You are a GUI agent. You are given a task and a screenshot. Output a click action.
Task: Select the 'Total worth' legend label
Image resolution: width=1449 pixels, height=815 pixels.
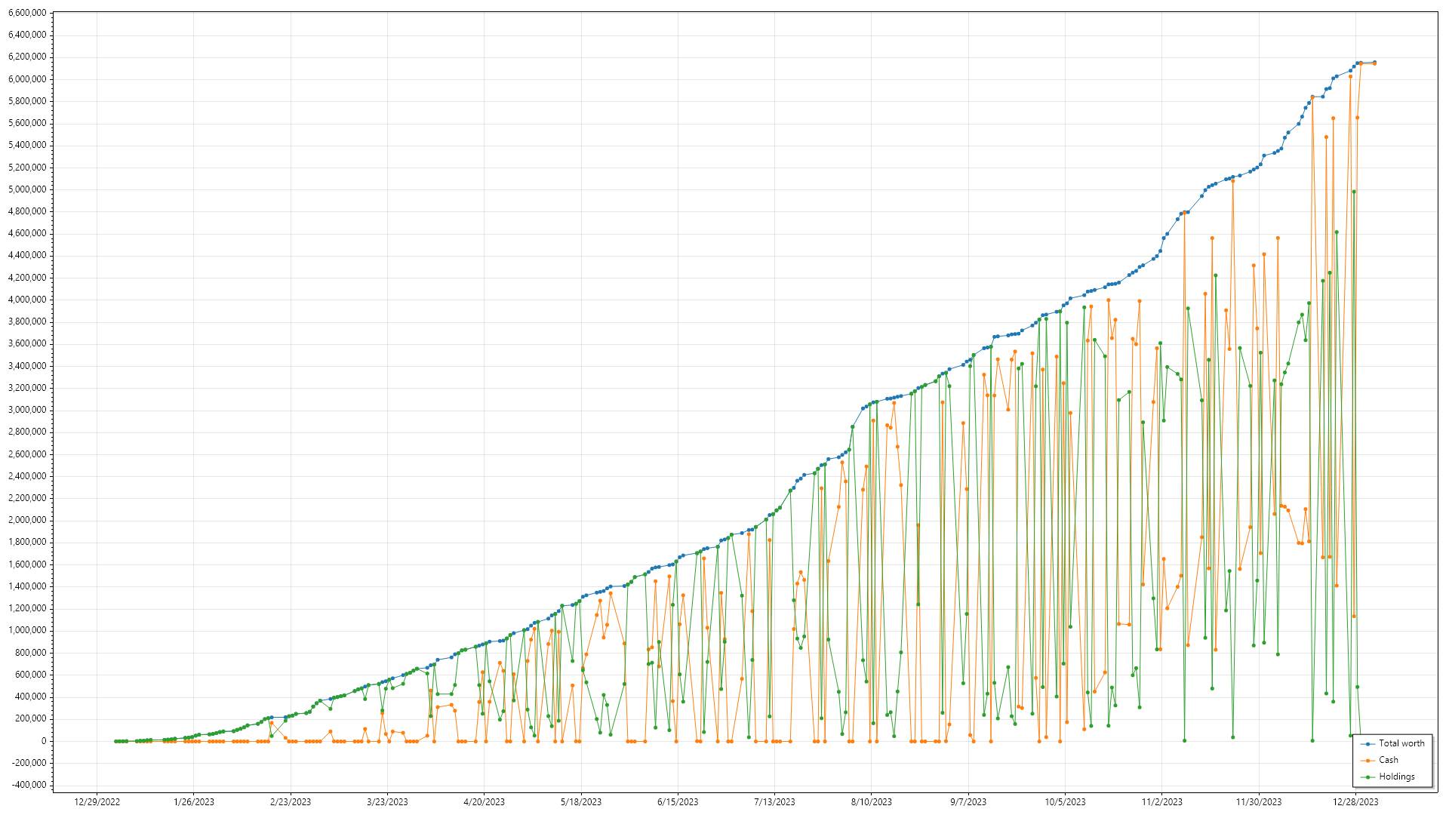(1401, 743)
